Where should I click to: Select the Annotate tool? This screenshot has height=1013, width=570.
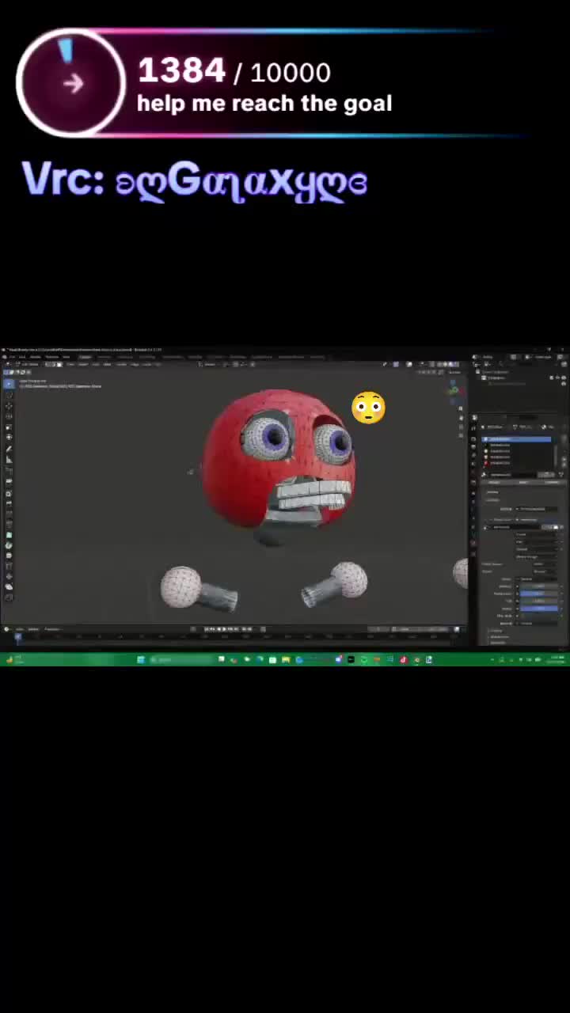click(x=9, y=449)
